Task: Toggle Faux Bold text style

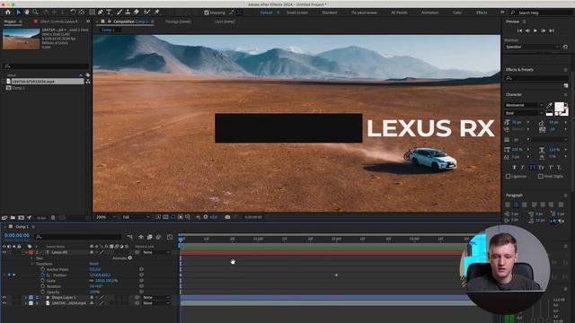Action: [514, 168]
